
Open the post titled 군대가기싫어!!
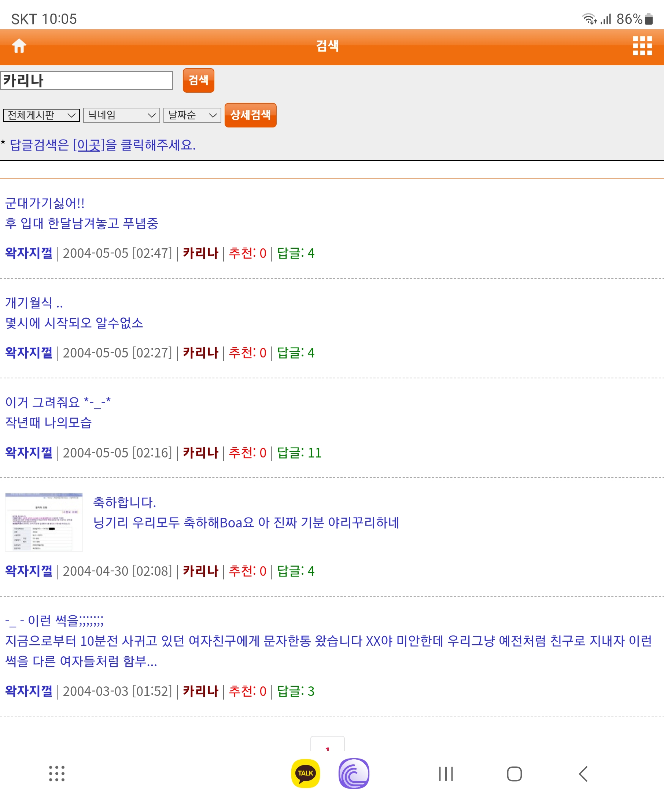pos(45,203)
